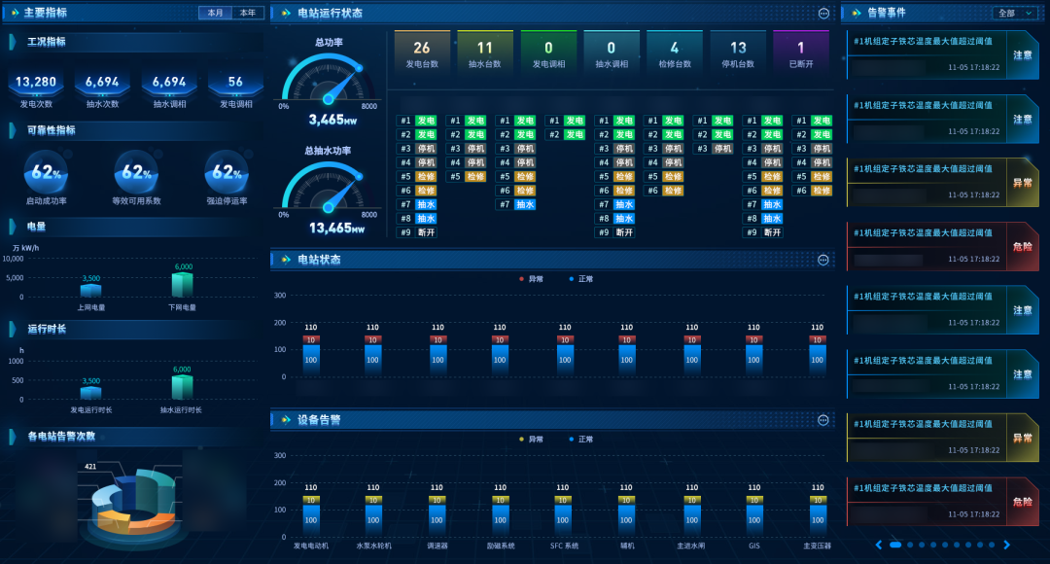1050x564 pixels.
Task: Toggle 异常 legend in 设备告警 chart
Action: pyautogui.click(x=530, y=440)
